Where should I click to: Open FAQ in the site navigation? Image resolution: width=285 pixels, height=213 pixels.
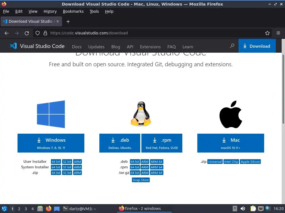[171, 47]
